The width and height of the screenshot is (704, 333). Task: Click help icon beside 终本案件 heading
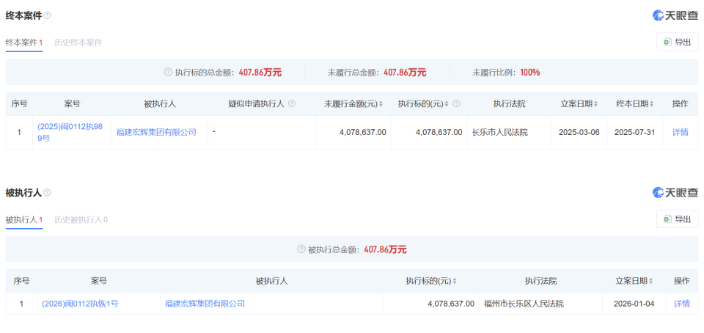(x=47, y=15)
